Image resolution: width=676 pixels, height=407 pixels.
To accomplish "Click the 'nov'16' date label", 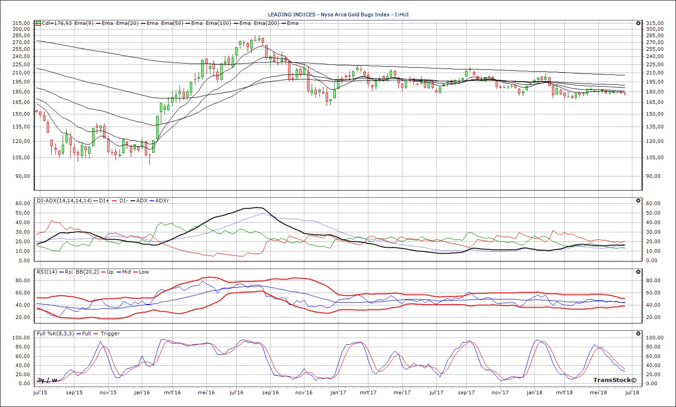I will click(x=304, y=392).
